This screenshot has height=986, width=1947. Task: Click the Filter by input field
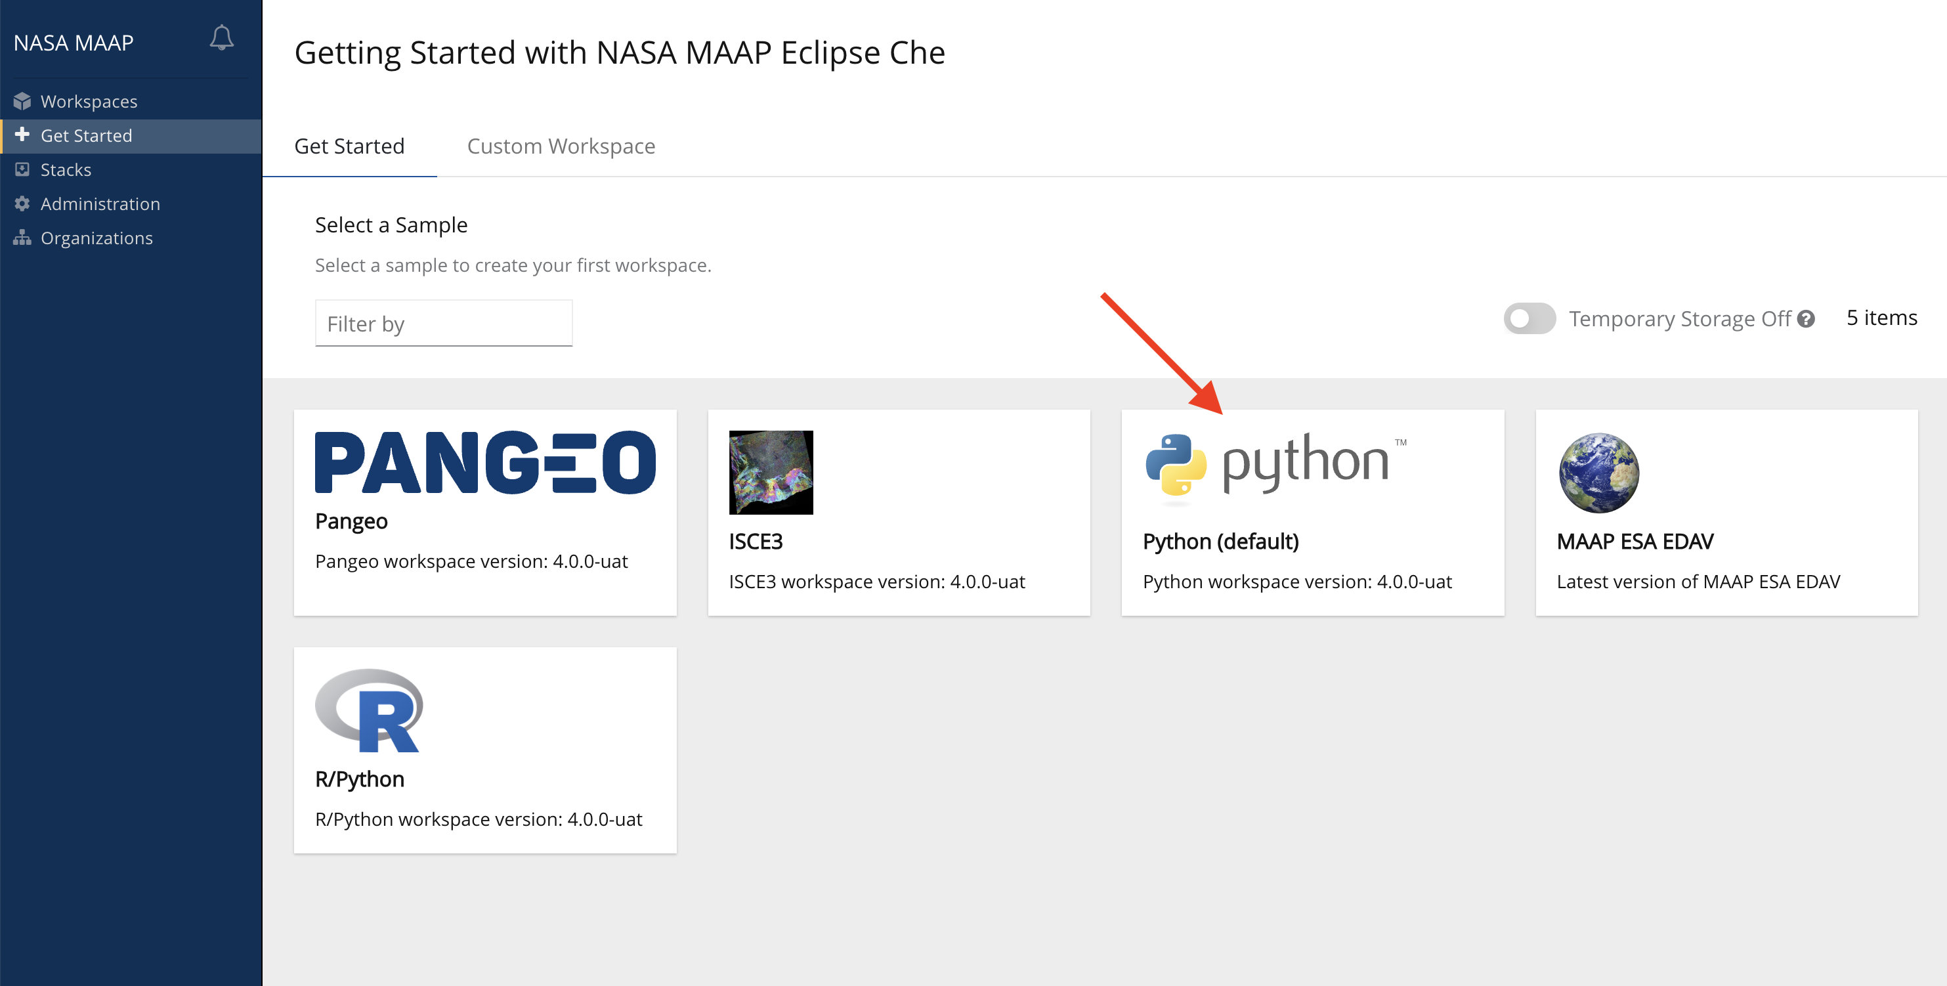pyautogui.click(x=444, y=324)
